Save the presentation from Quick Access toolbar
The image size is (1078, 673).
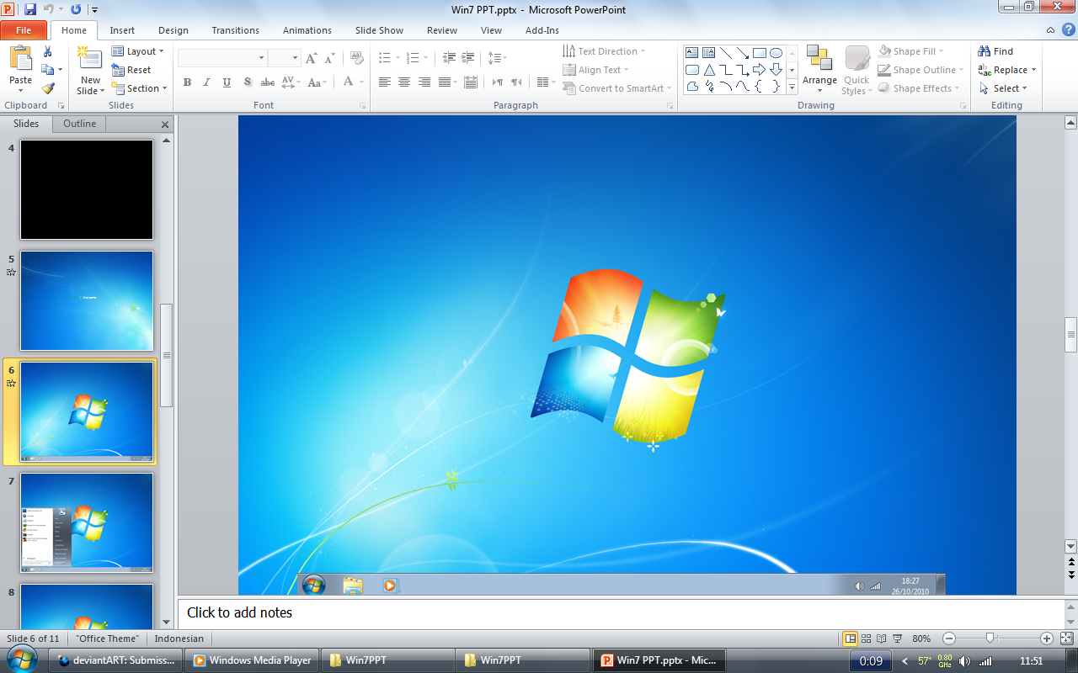click(x=30, y=9)
